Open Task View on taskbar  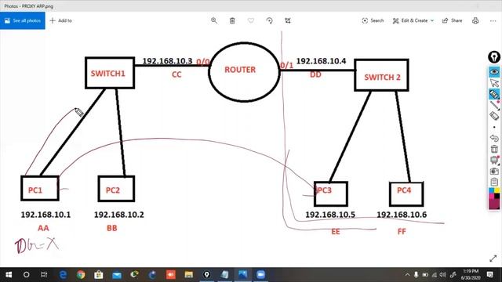[x=44, y=275]
